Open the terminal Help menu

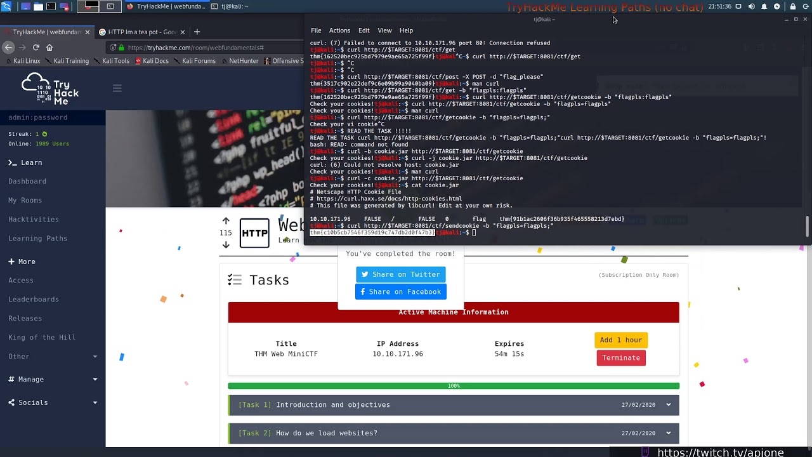(406, 30)
